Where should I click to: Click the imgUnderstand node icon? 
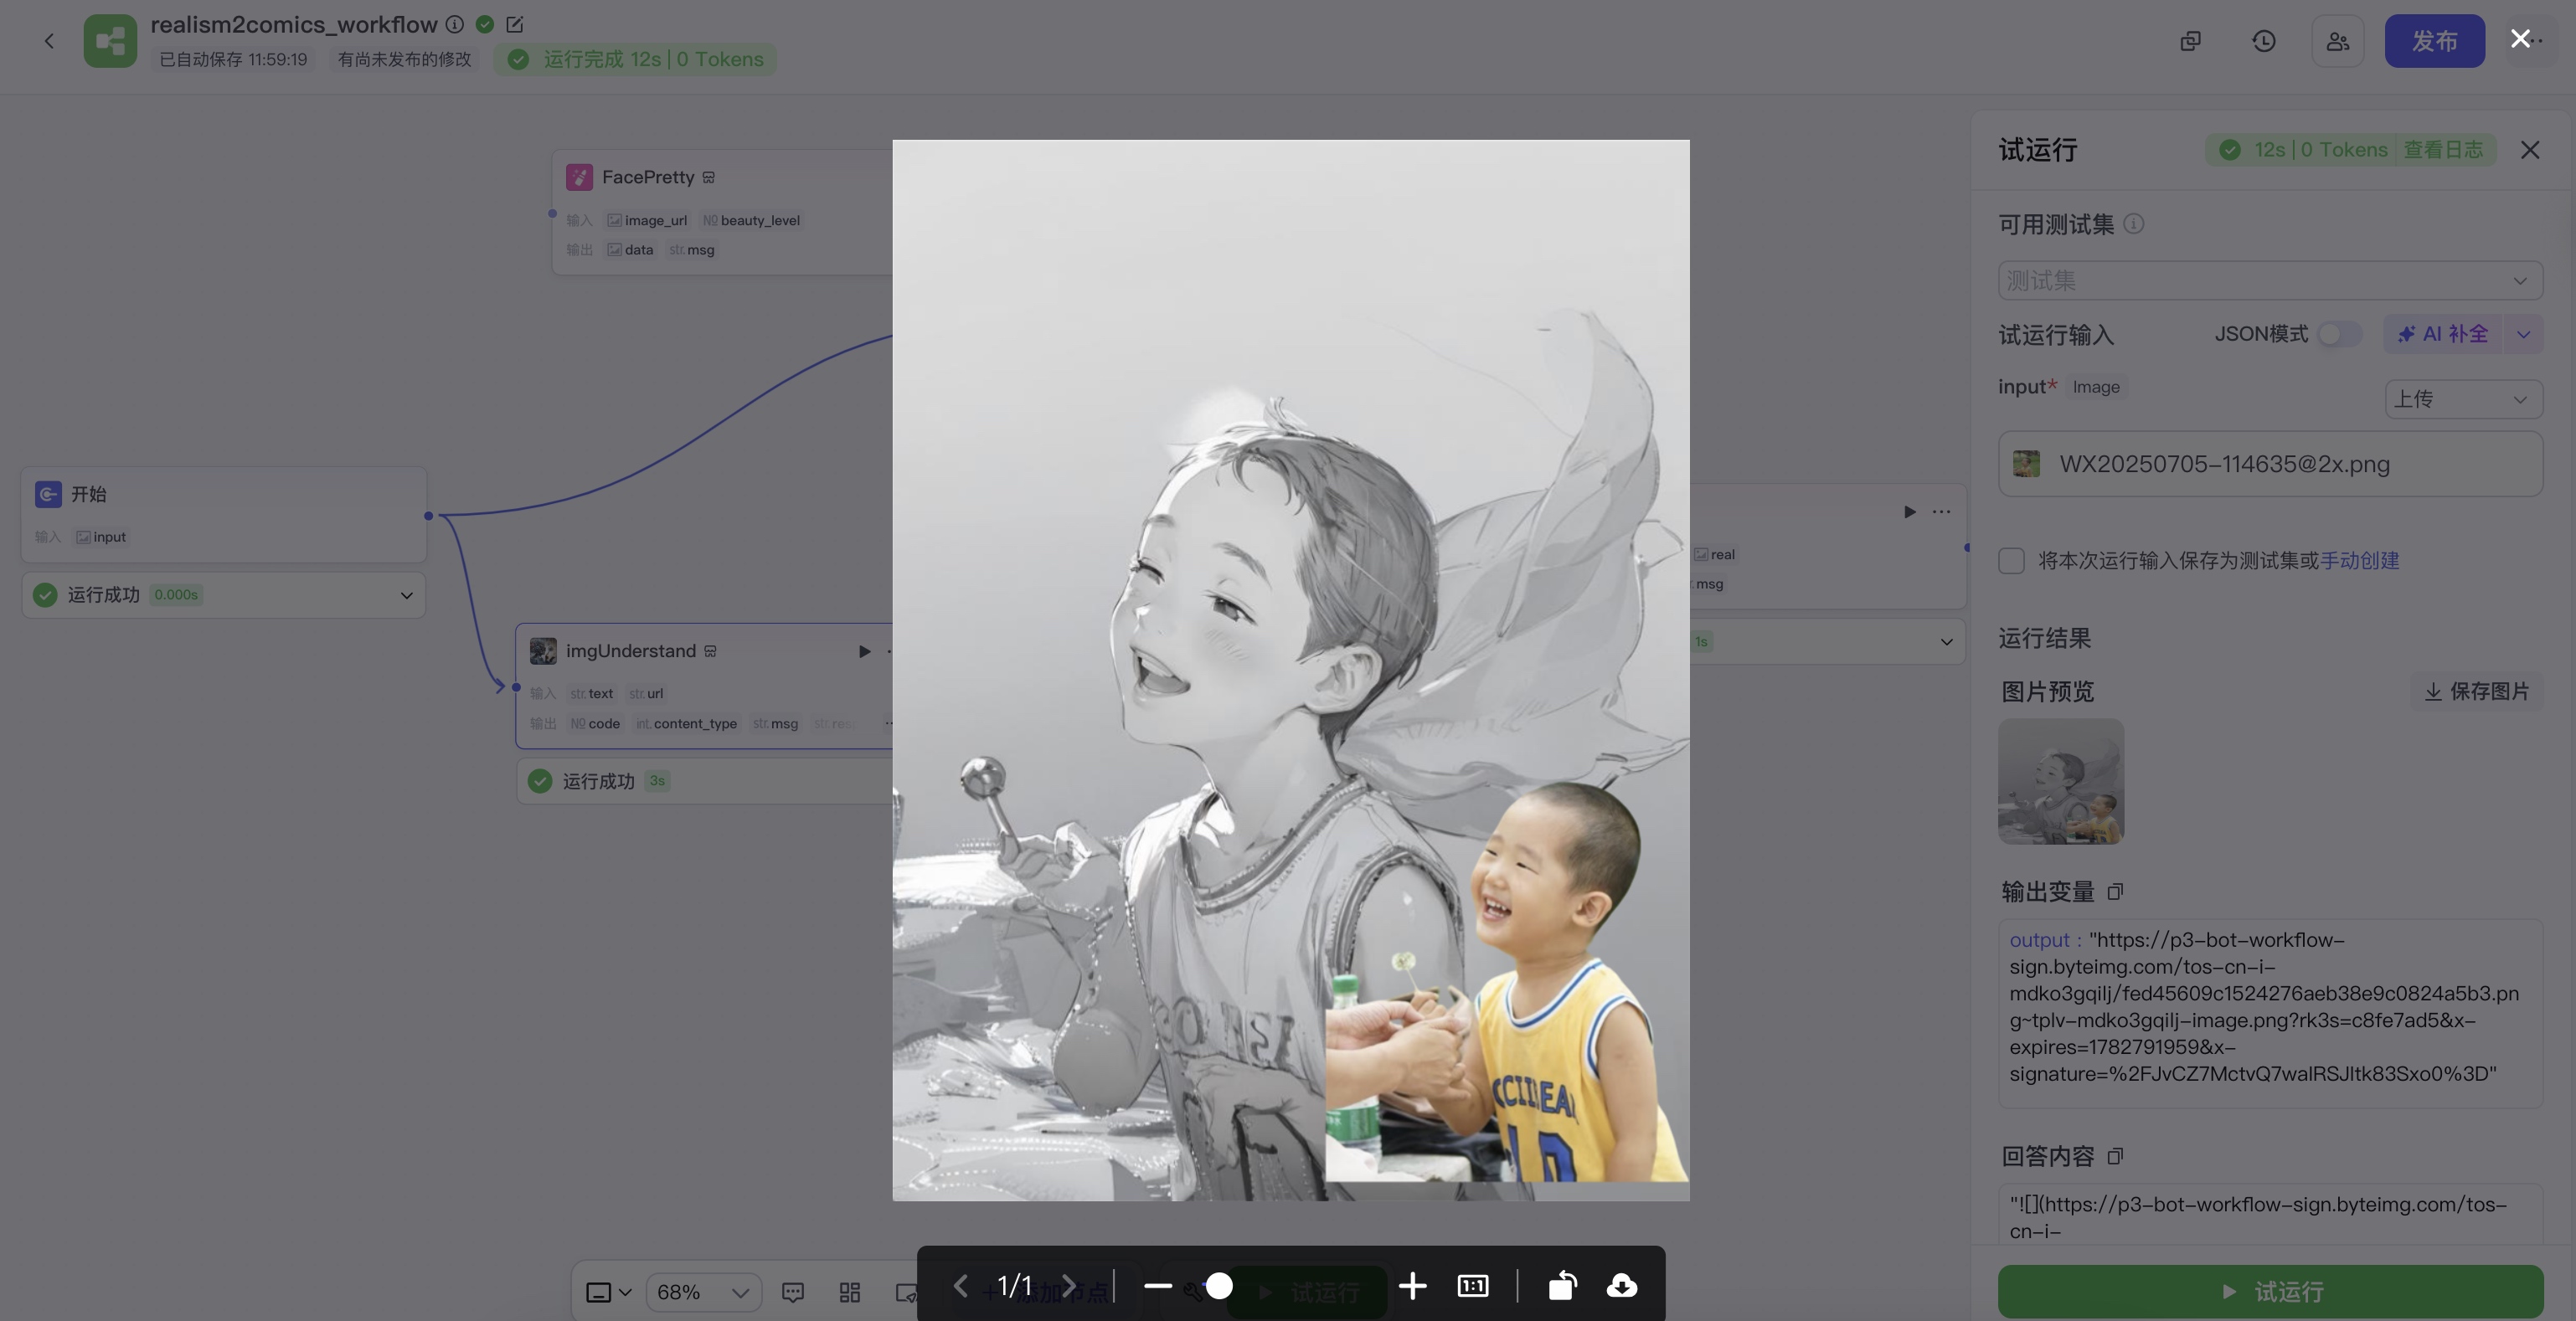point(543,651)
